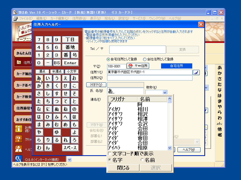Open the 編集 menu
This screenshot has height=180, width=241.
tap(41, 18)
